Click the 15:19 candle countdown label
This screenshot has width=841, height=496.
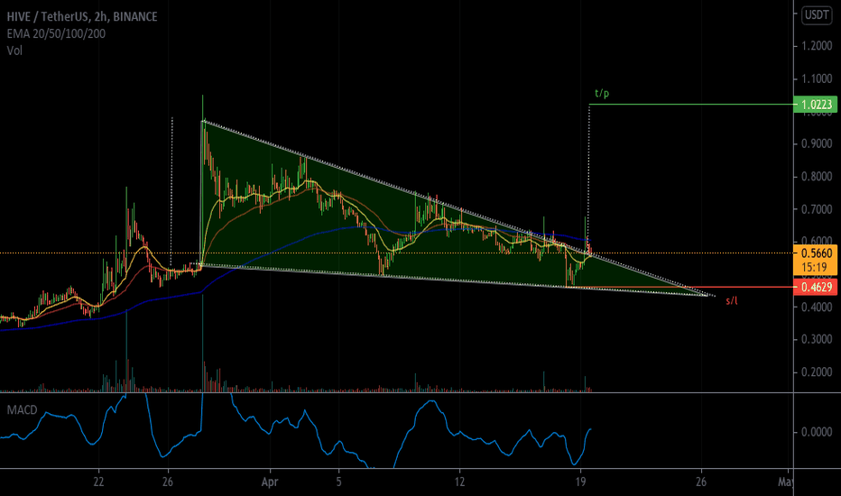tap(815, 267)
